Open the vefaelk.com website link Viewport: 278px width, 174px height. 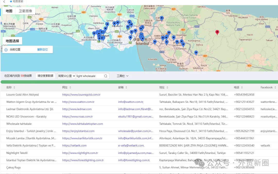74,146
